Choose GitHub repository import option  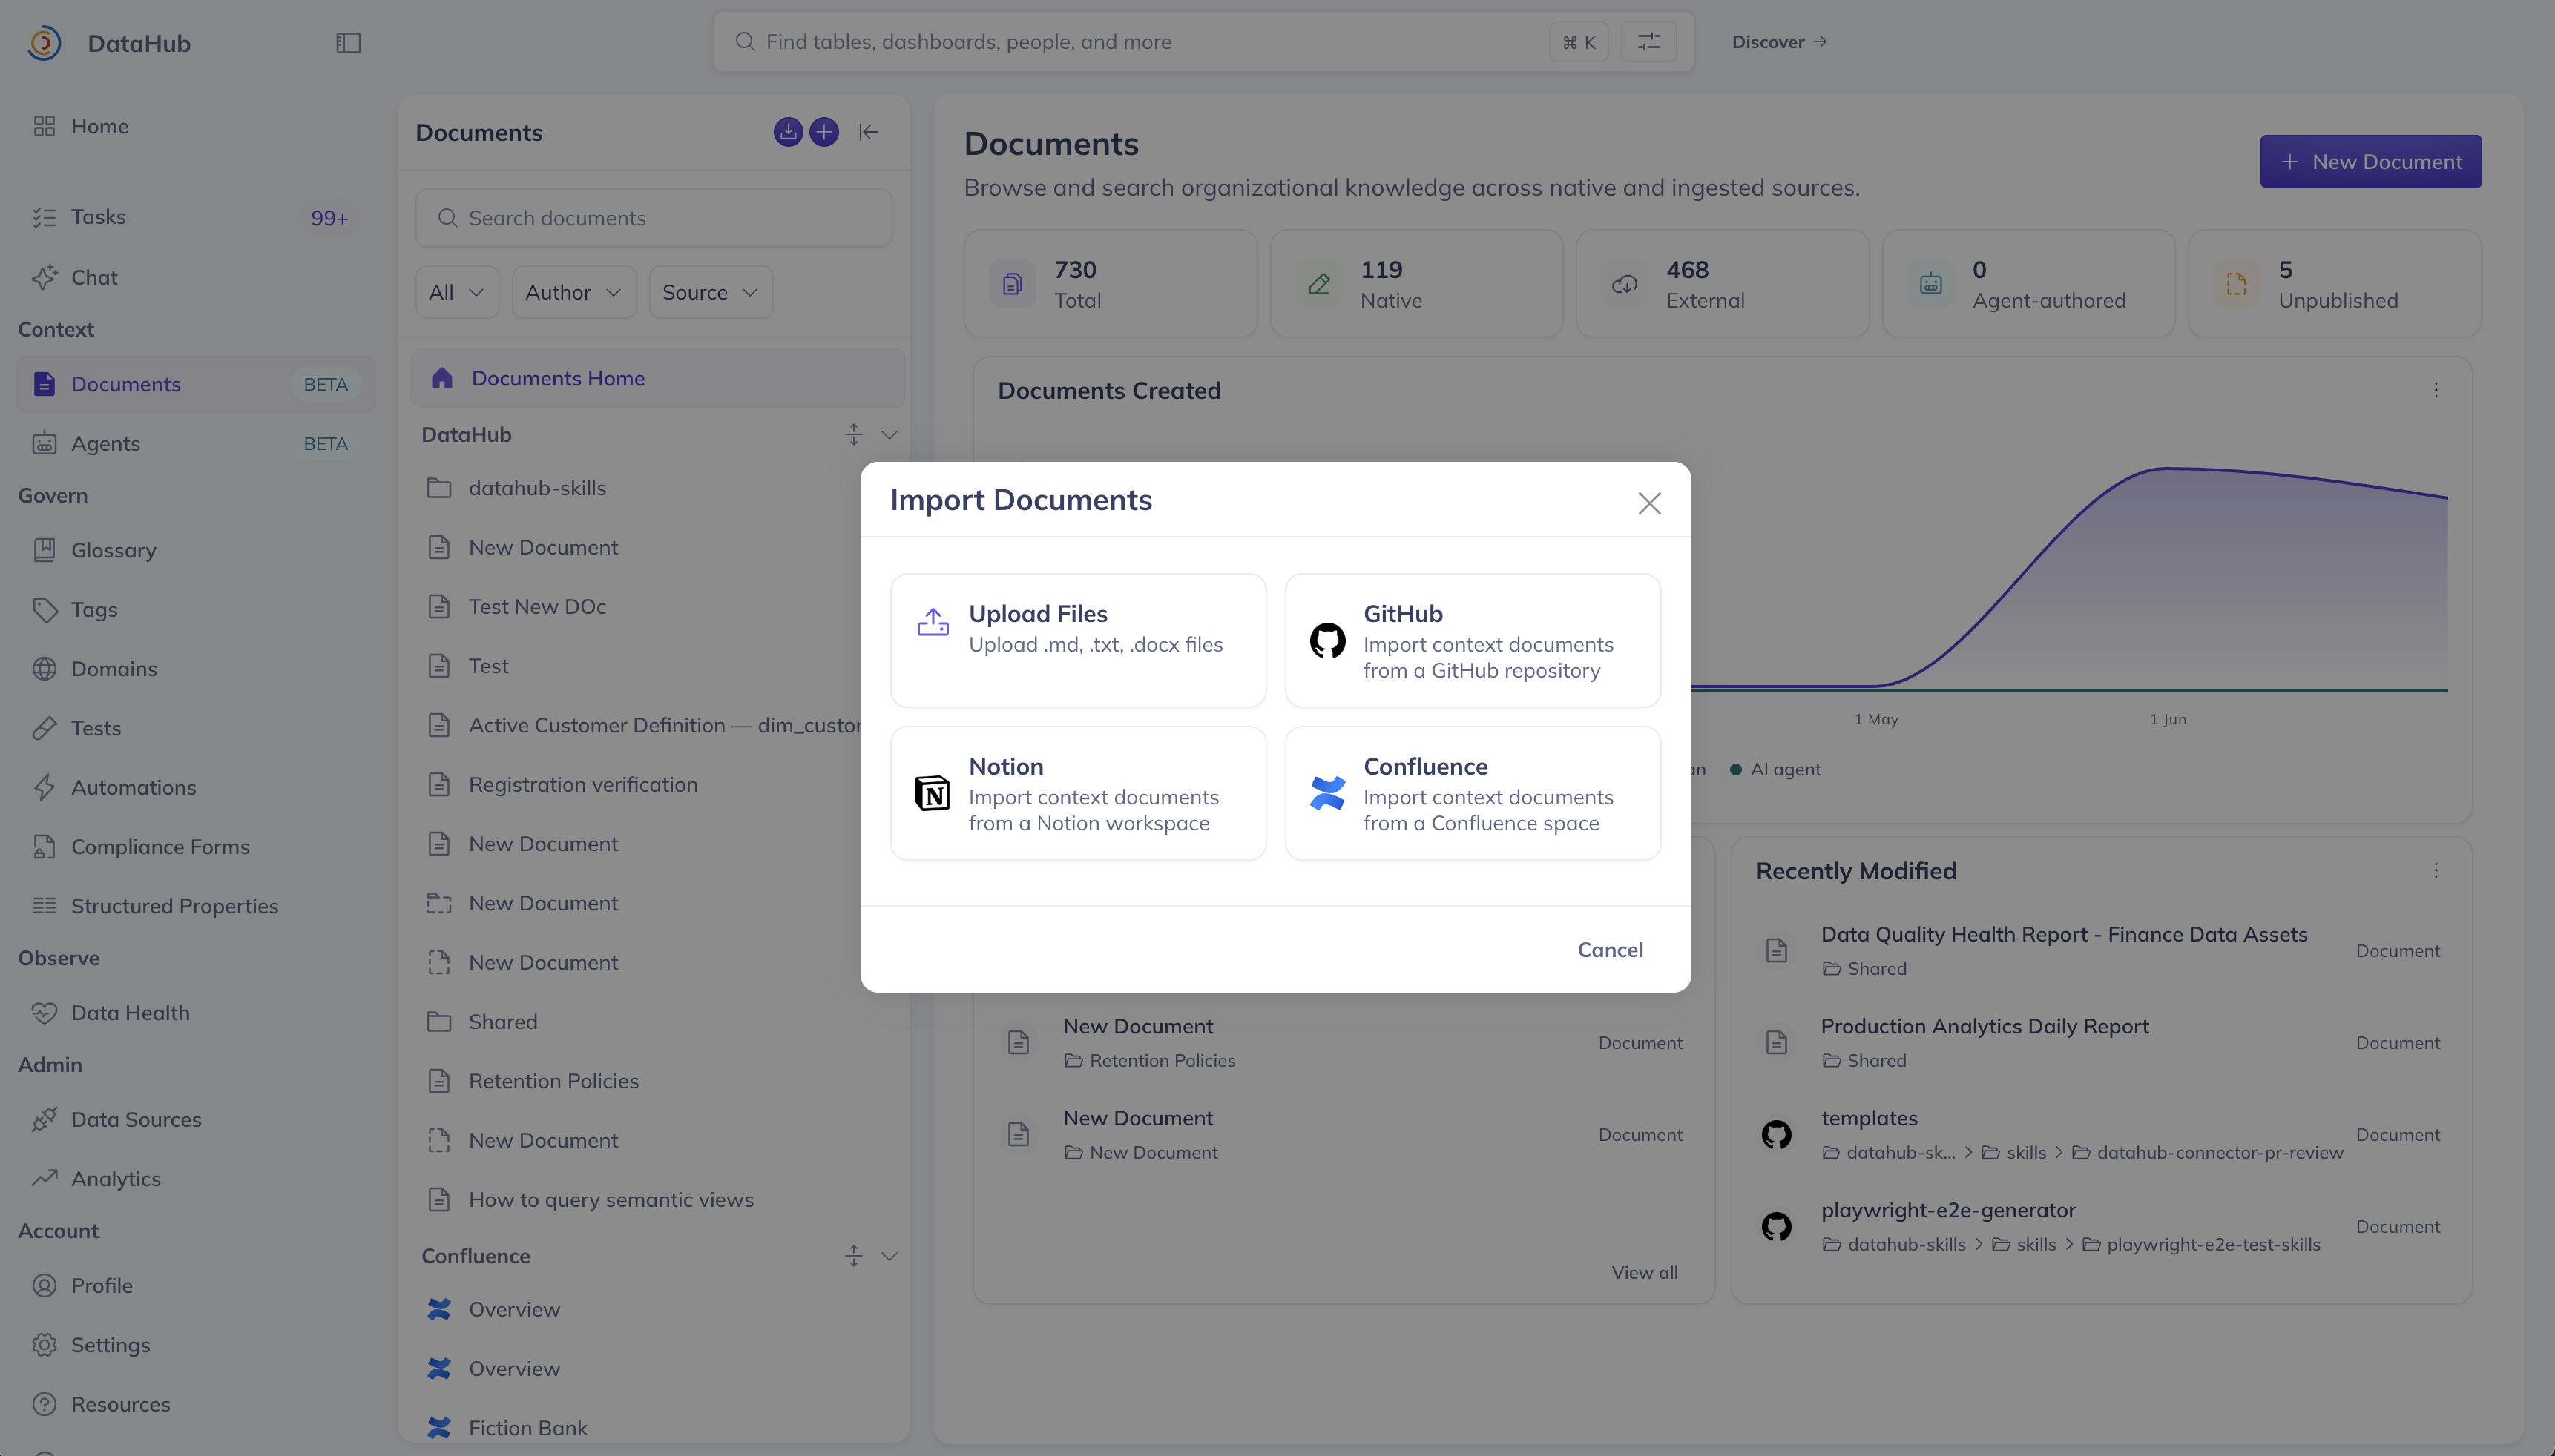pos(1473,640)
